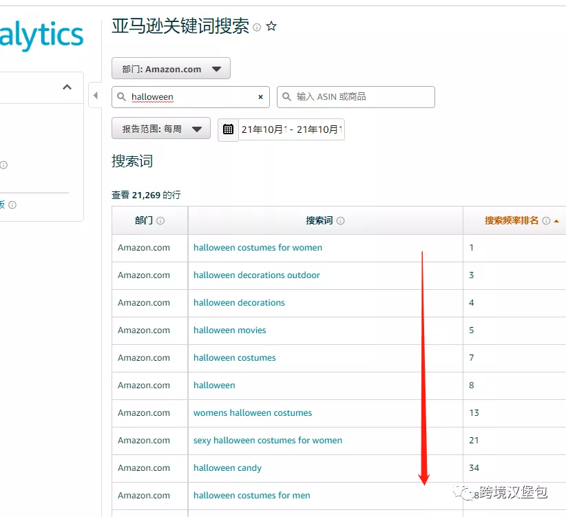
Task: Clear the halloween search with X icon
Action: [x=260, y=97]
